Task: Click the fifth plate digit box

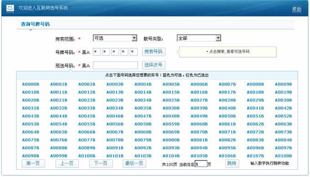Action: pos(134,52)
